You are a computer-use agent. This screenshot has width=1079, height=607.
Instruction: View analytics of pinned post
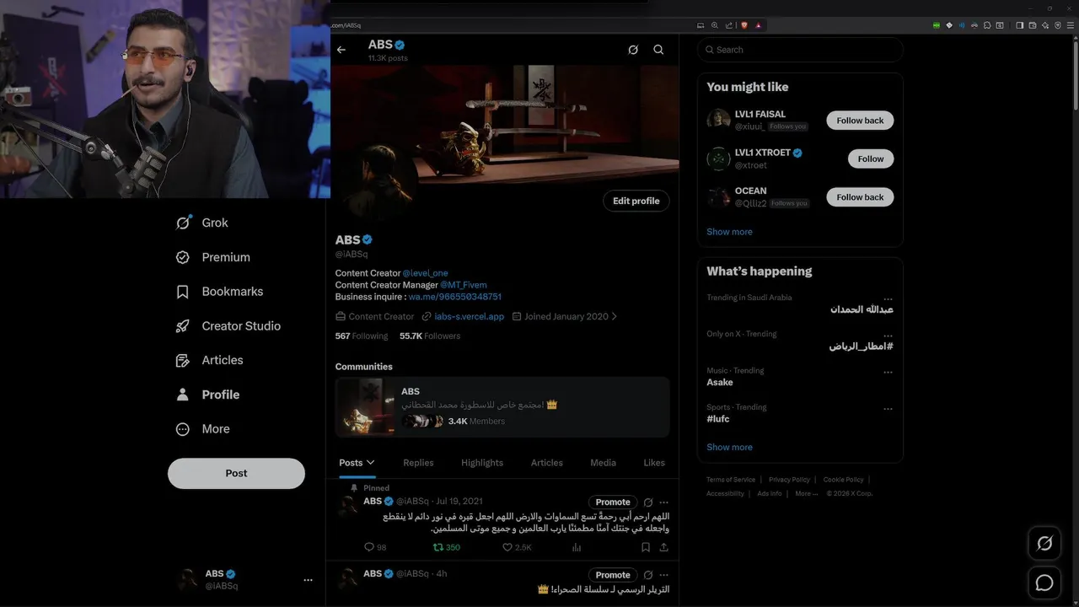coord(577,547)
